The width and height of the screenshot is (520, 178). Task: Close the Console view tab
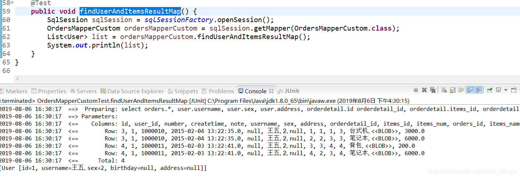[x=271, y=91]
